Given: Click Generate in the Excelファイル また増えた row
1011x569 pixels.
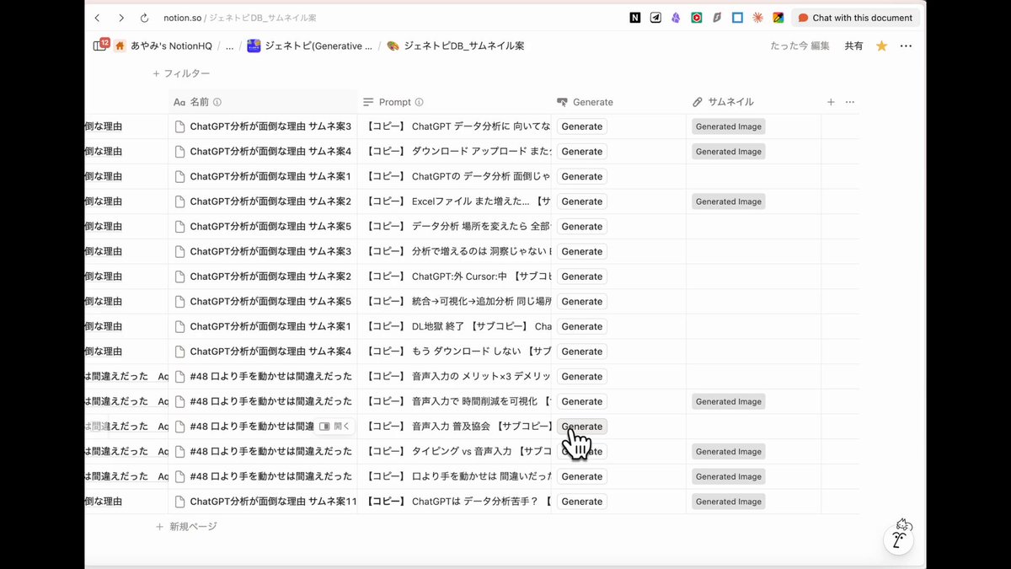Looking at the screenshot, I should click(x=581, y=201).
